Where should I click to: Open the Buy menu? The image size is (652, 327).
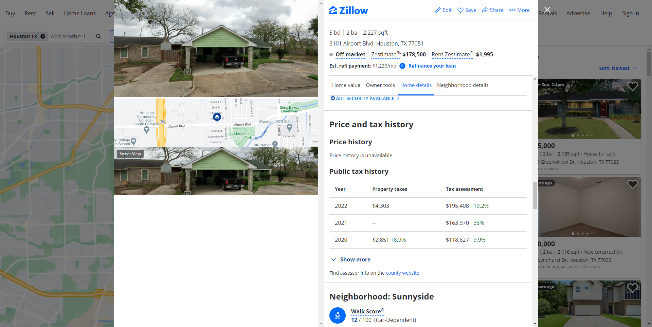[10, 13]
